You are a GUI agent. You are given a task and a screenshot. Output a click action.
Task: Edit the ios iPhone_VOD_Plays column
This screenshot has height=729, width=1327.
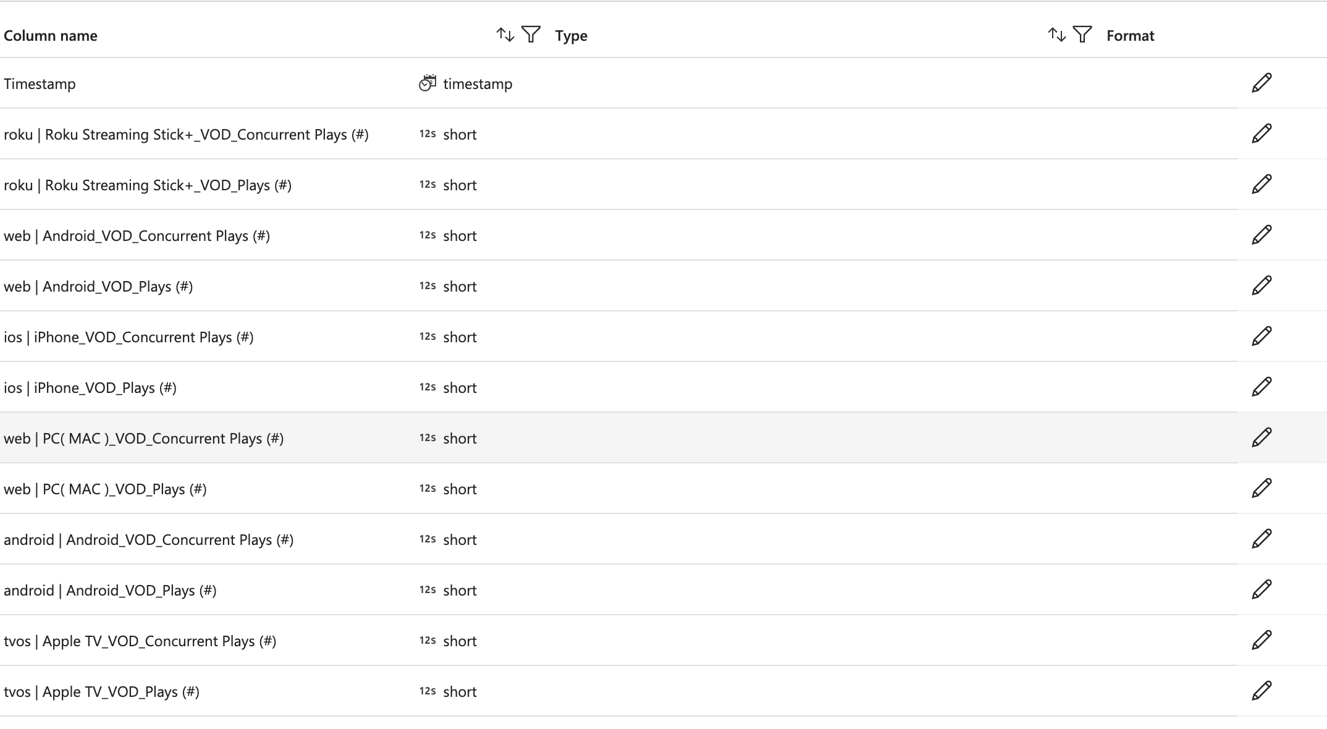point(1262,387)
